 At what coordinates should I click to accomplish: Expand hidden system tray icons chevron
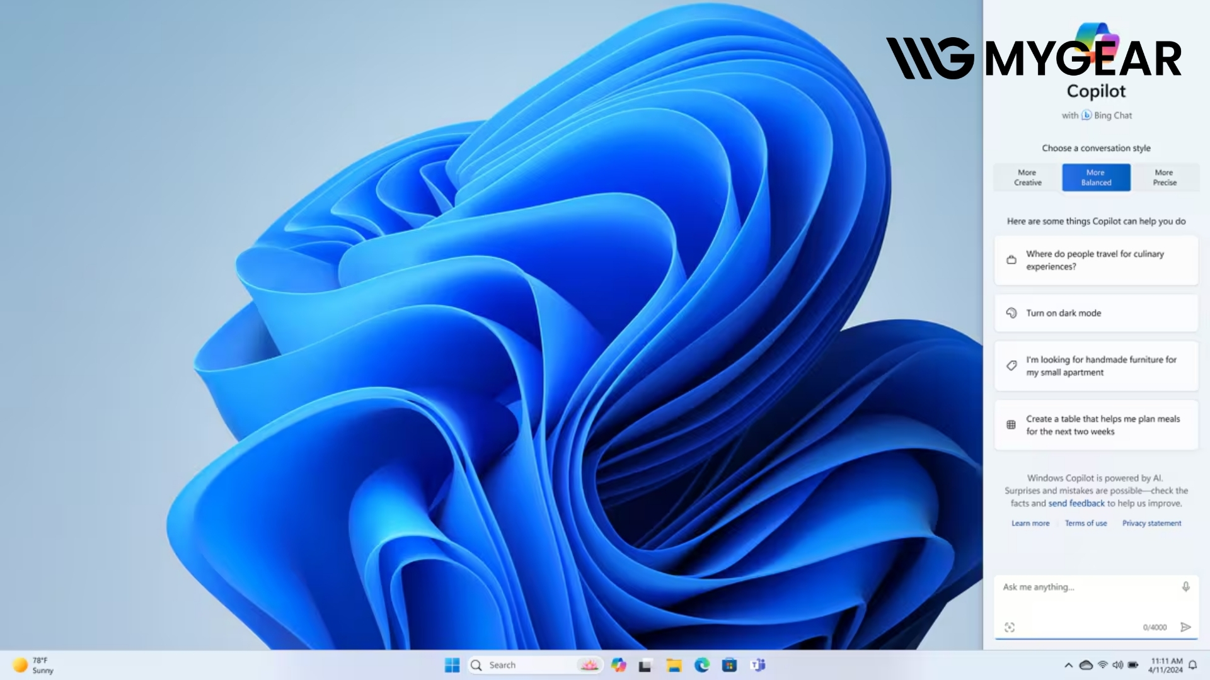[x=1068, y=665]
